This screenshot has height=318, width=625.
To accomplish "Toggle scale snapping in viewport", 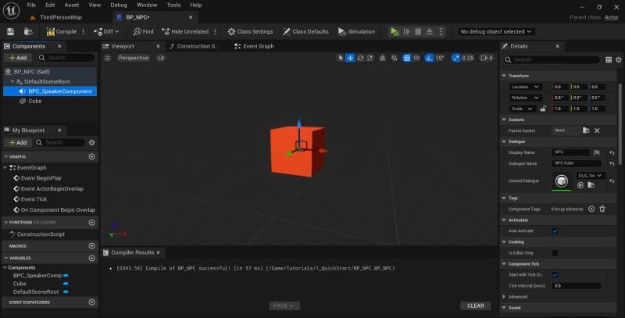I will click(x=455, y=58).
